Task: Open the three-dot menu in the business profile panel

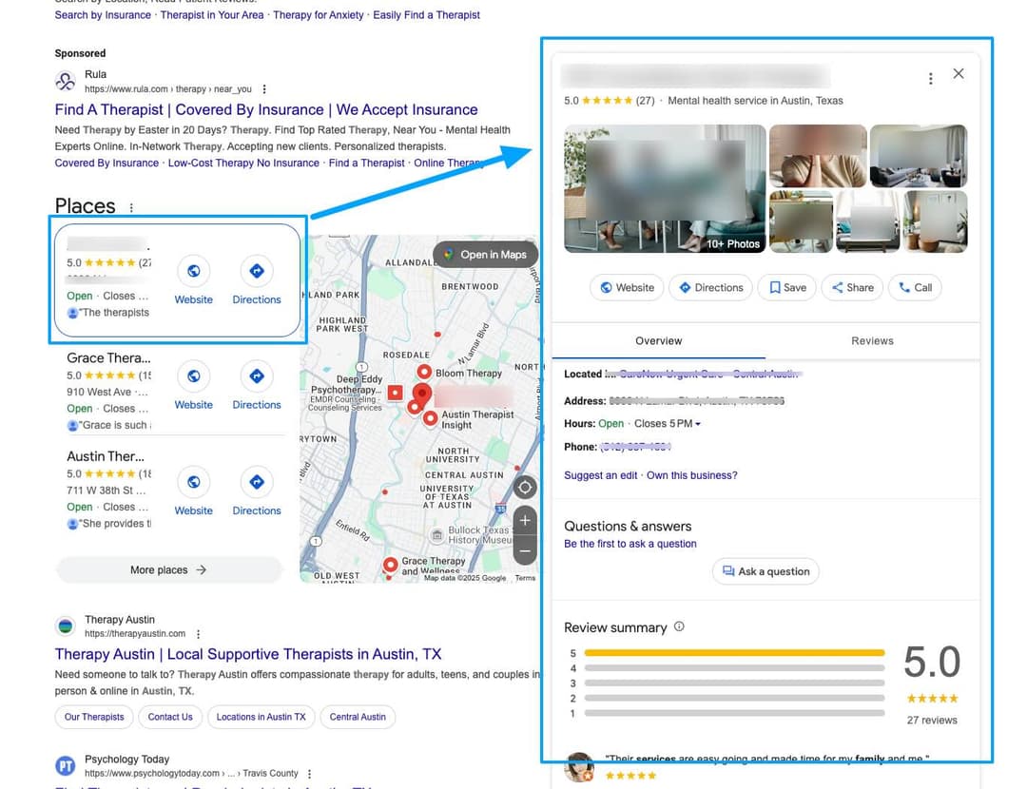Action: [x=930, y=78]
